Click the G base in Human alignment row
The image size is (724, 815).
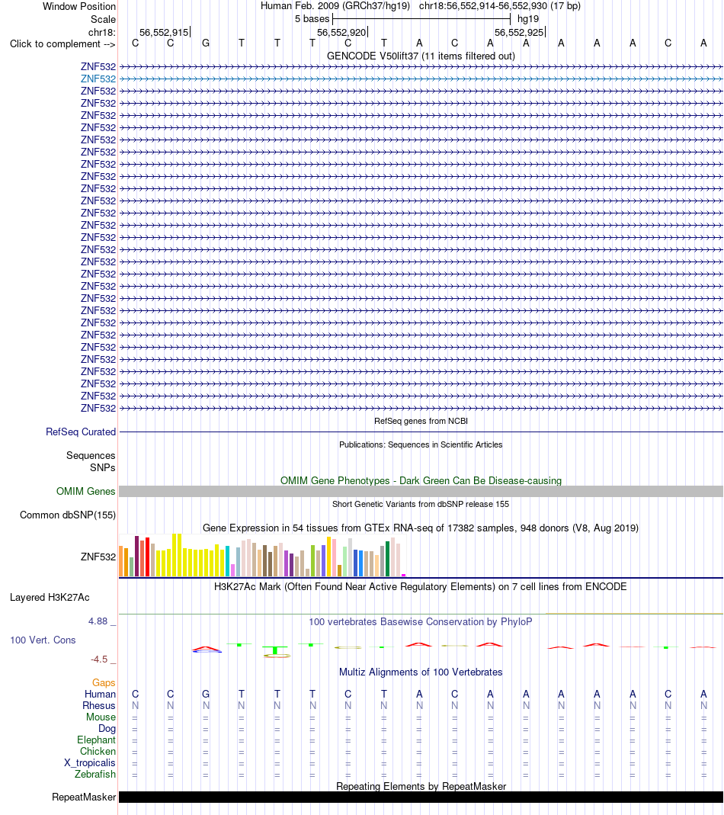(206, 694)
